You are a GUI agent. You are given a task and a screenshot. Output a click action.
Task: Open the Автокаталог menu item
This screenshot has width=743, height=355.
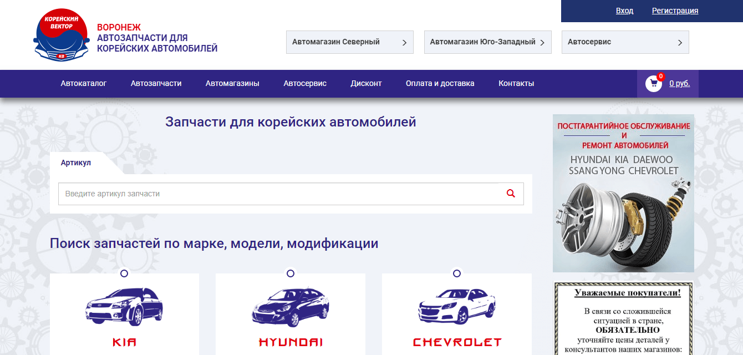[x=83, y=83]
